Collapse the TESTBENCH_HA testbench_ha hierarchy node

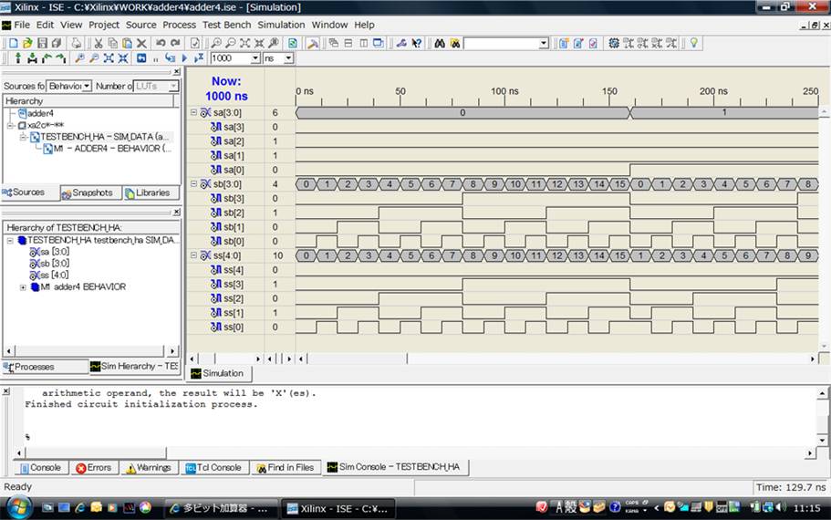click(x=10, y=241)
